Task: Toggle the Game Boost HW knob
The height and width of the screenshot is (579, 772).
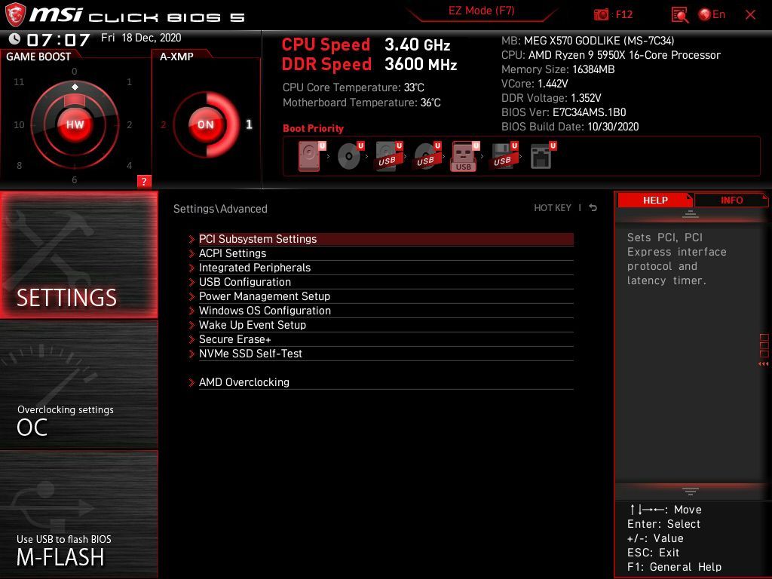Action: click(75, 124)
